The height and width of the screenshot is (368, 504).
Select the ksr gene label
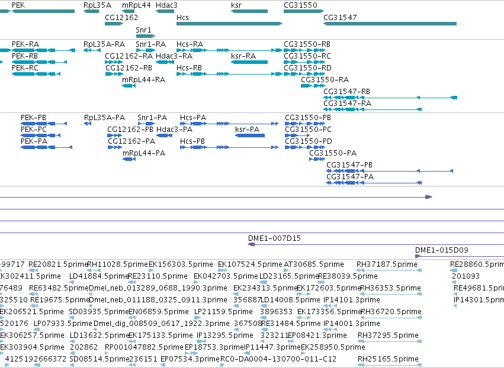[x=236, y=5]
